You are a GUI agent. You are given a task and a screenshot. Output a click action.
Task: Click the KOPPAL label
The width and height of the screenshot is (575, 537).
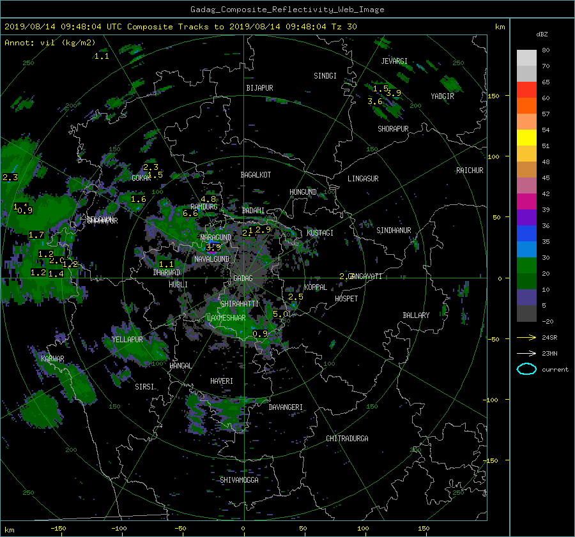point(316,287)
